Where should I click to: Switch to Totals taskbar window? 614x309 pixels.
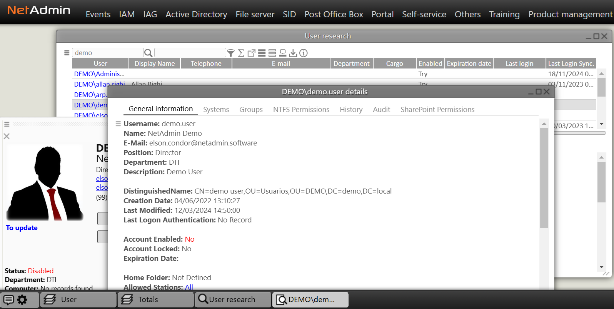(156, 300)
